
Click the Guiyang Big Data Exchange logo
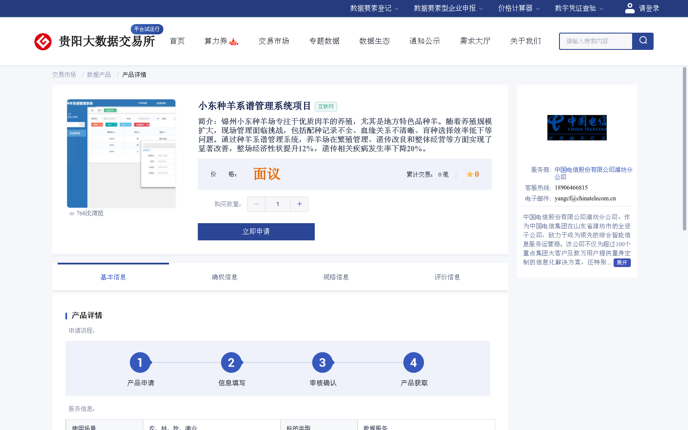95,41
